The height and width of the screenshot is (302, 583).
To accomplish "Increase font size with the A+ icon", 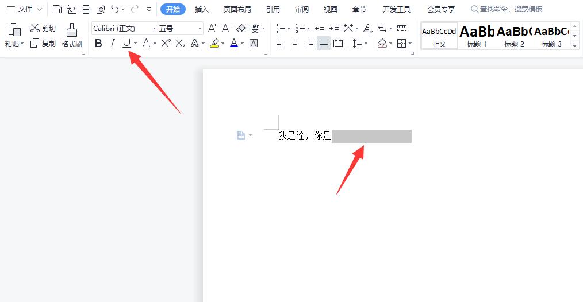I will [x=212, y=28].
